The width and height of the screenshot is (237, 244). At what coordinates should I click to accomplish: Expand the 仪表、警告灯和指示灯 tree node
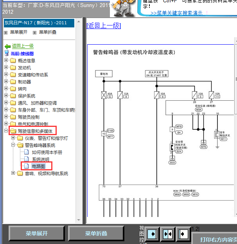tap(13, 138)
